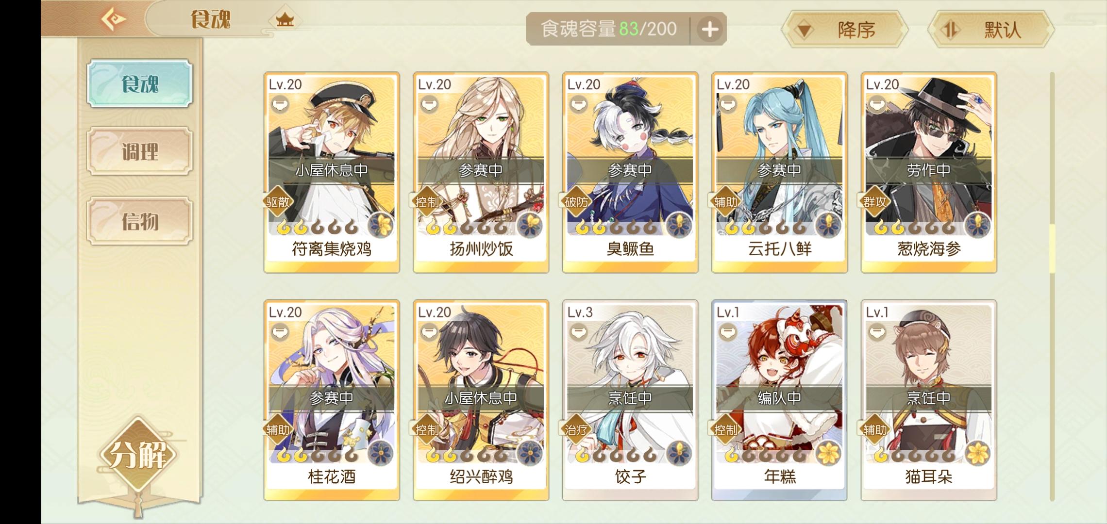The image size is (1107, 524).
Task: Open the home pavilion icon
Action: click(285, 20)
